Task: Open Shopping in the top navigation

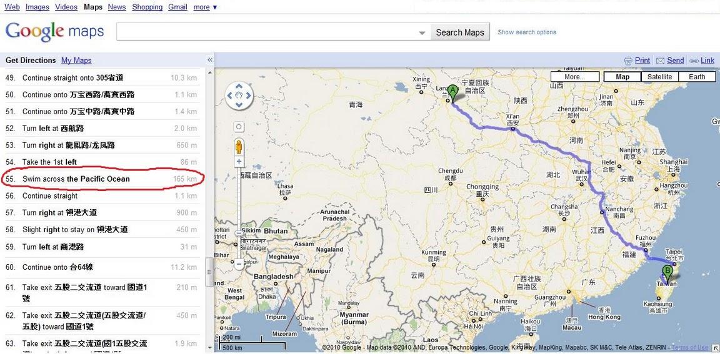Action: click(147, 7)
